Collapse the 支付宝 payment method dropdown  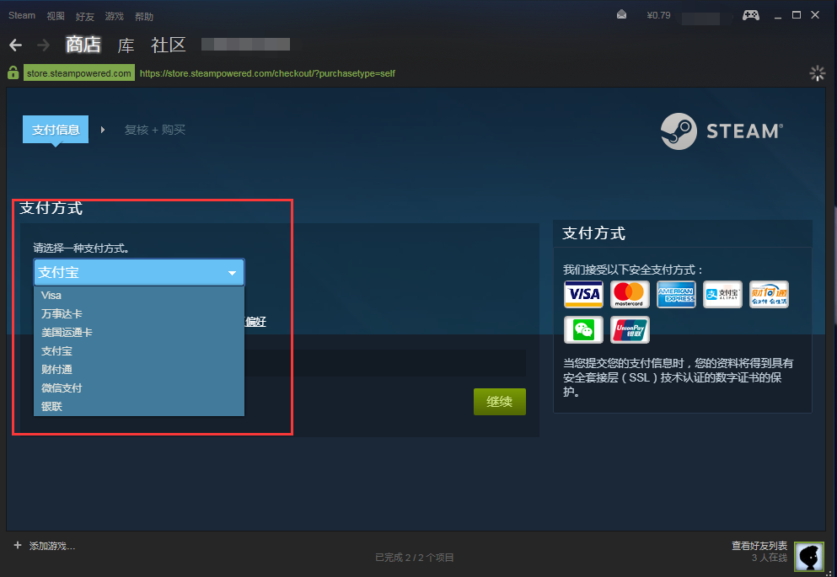[139, 273]
